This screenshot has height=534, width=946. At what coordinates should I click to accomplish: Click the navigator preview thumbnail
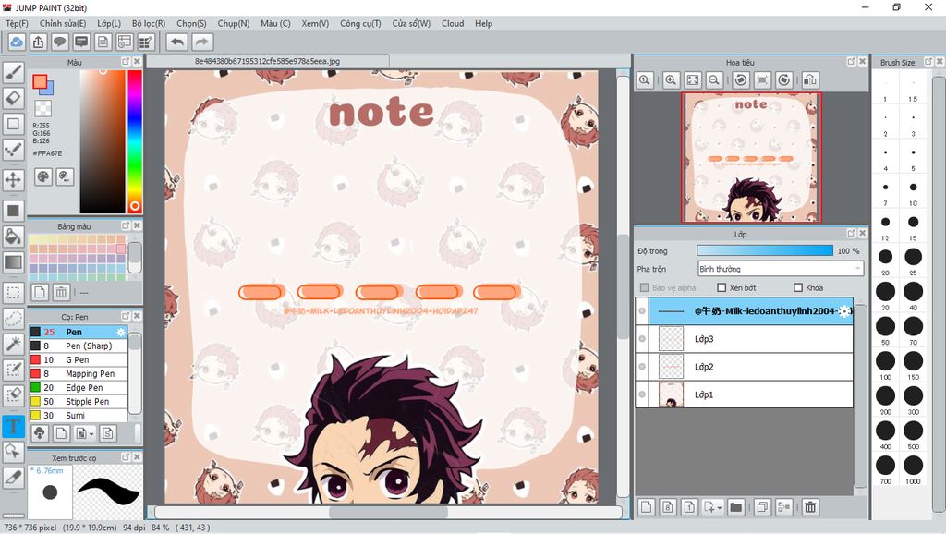pos(751,157)
